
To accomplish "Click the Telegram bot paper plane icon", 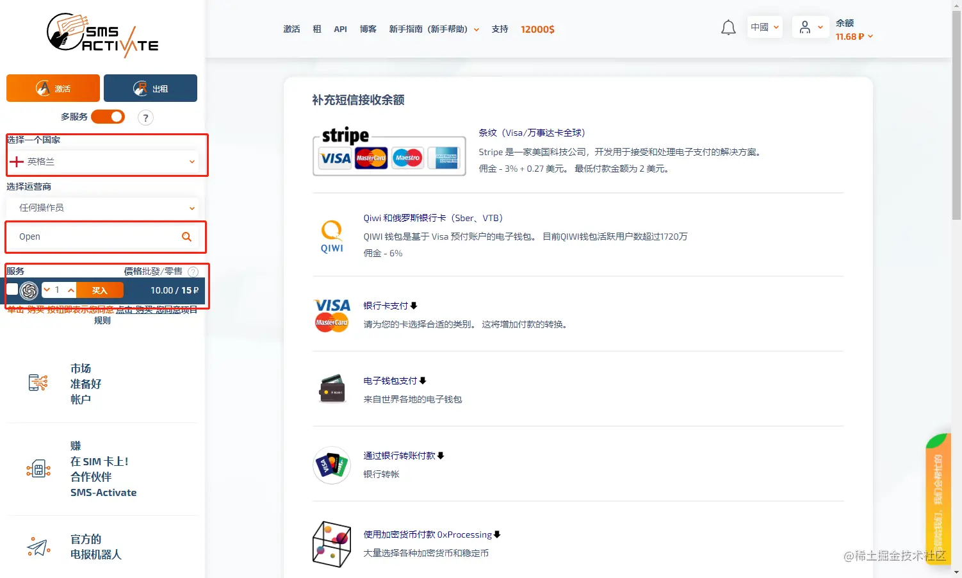I will (38, 547).
